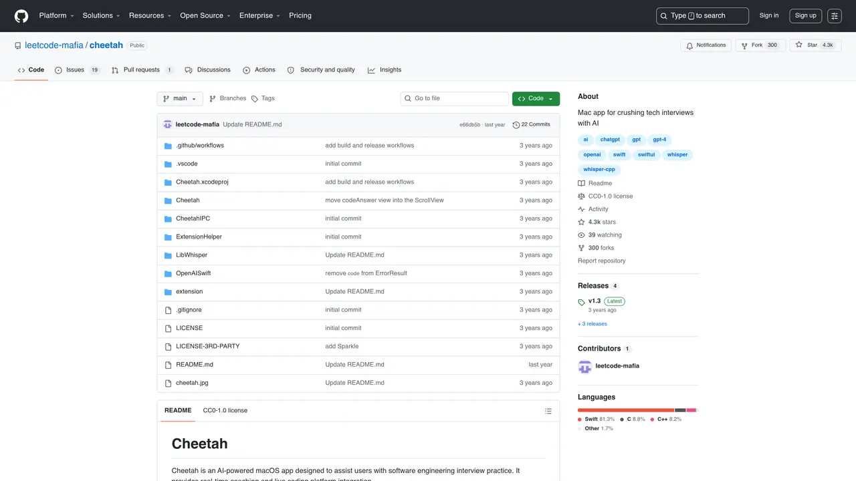Click the .github/workflows folder icon
The image size is (856, 481).
coord(169,146)
